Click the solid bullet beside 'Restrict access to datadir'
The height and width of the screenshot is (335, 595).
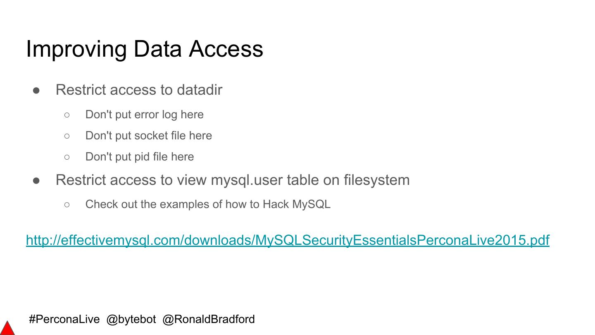36,90
